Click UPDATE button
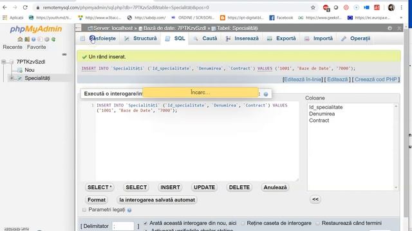 pos(205,187)
